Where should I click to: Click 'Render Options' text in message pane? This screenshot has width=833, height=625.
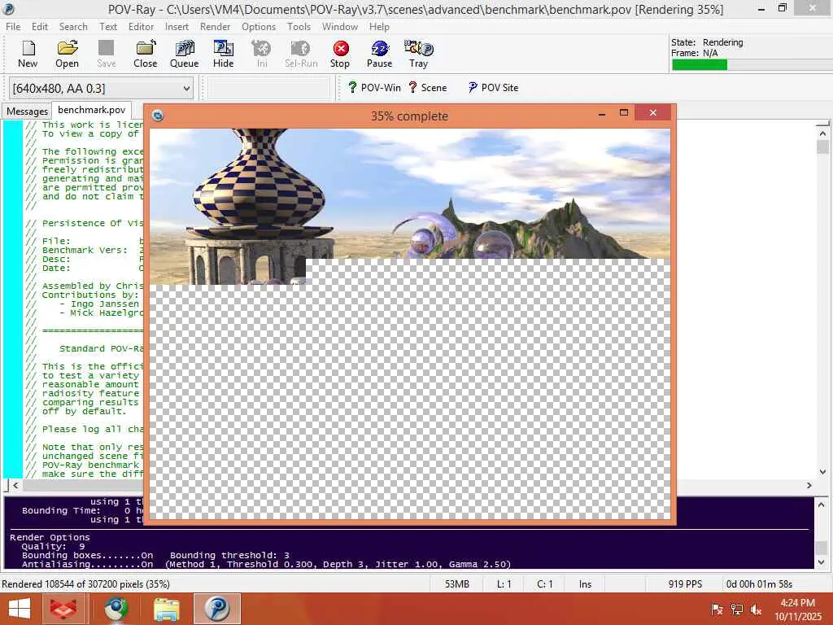click(50, 537)
